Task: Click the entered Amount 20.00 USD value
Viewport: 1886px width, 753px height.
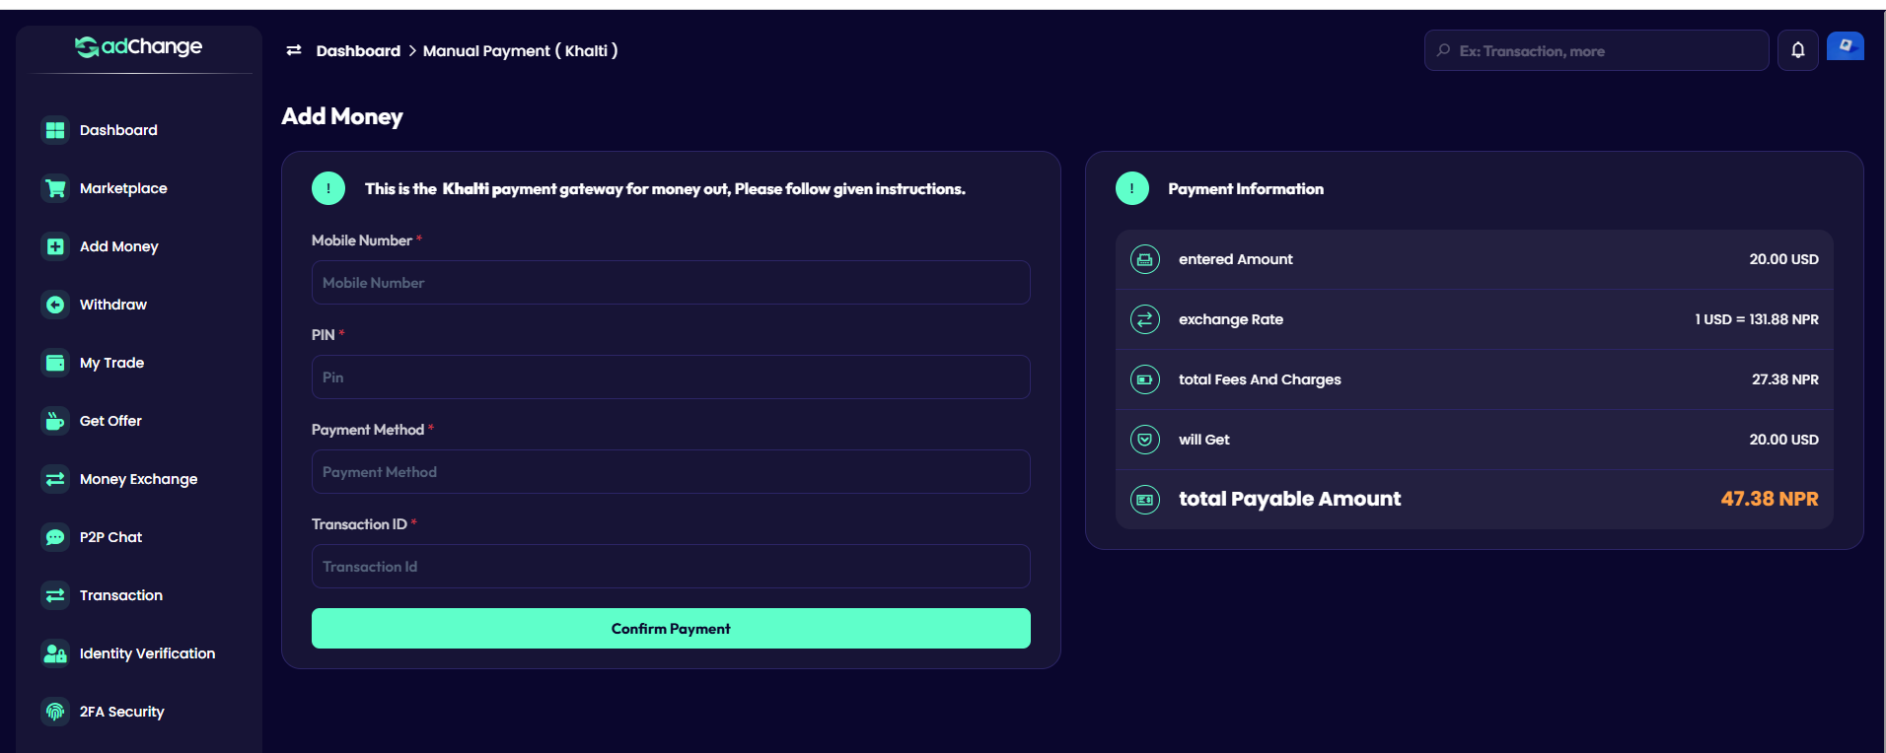Action: tap(1784, 259)
